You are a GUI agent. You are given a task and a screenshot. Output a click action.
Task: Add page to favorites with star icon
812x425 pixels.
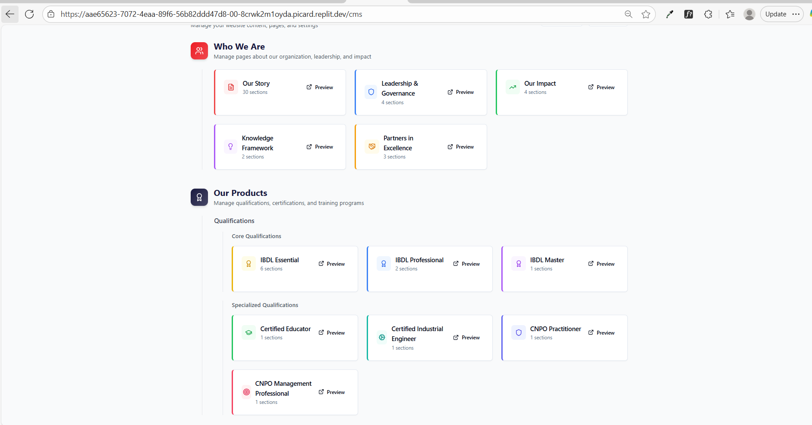(645, 14)
